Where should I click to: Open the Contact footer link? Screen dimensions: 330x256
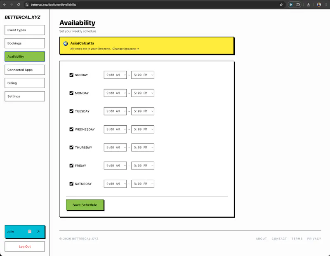(x=279, y=239)
